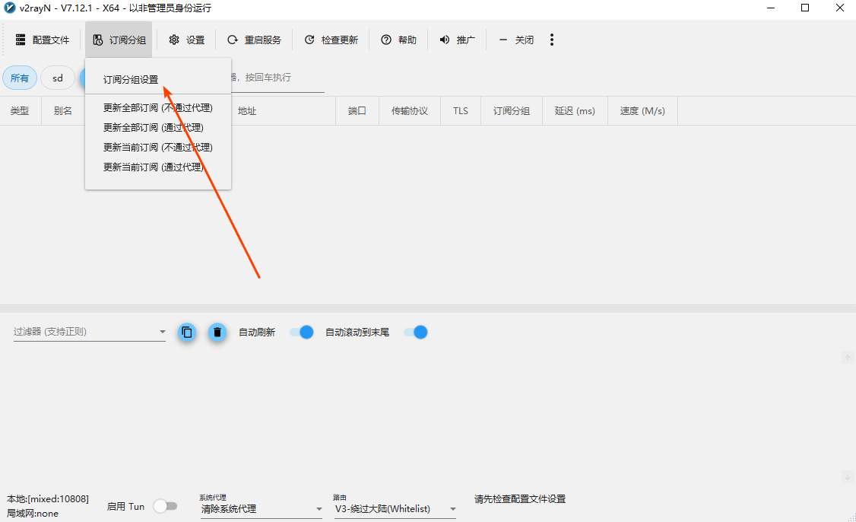Choose 更新当前订阅 (不通过代理)
The image size is (856, 522).
158,147
